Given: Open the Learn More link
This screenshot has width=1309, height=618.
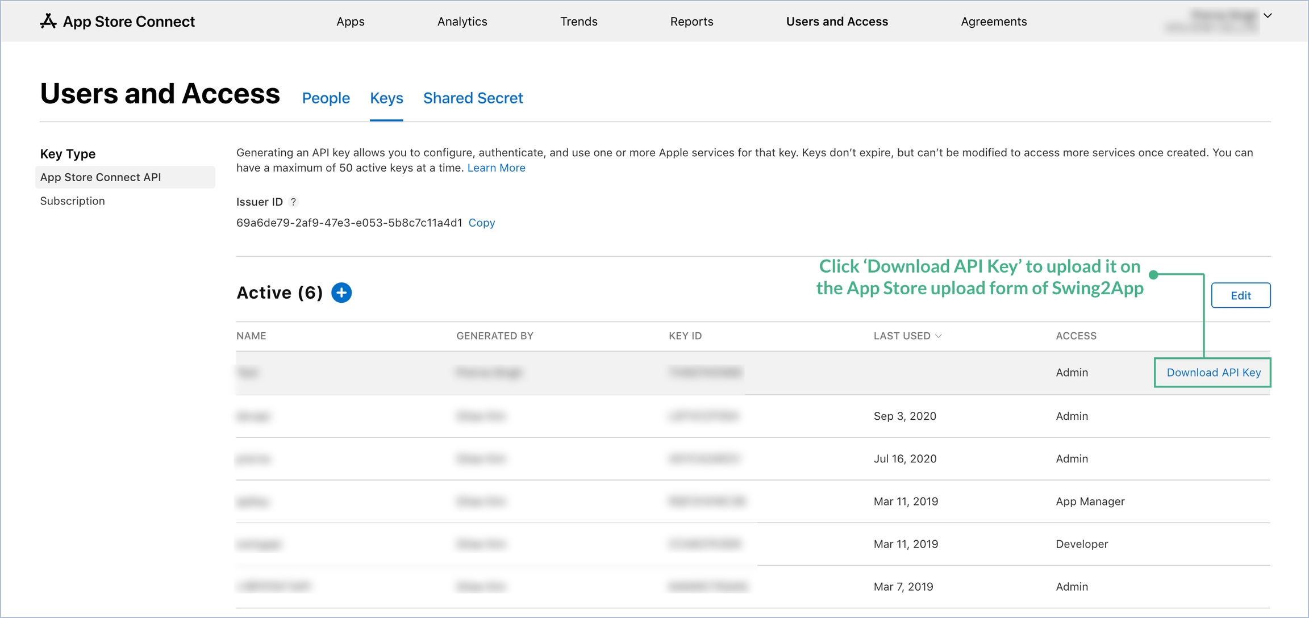Looking at the screenshot, I should point(496,168).
